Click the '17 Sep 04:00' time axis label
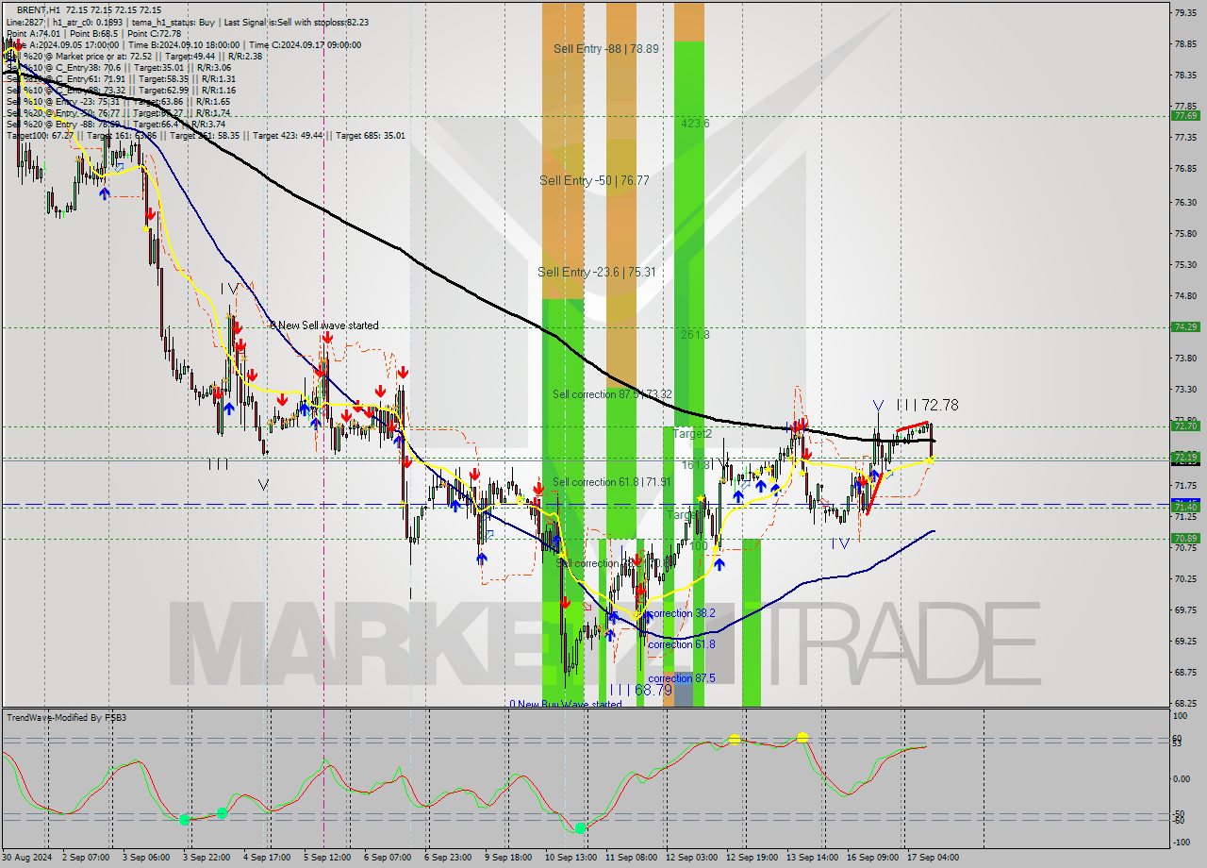Screen dimensions: 1207x868 point(932,858)
